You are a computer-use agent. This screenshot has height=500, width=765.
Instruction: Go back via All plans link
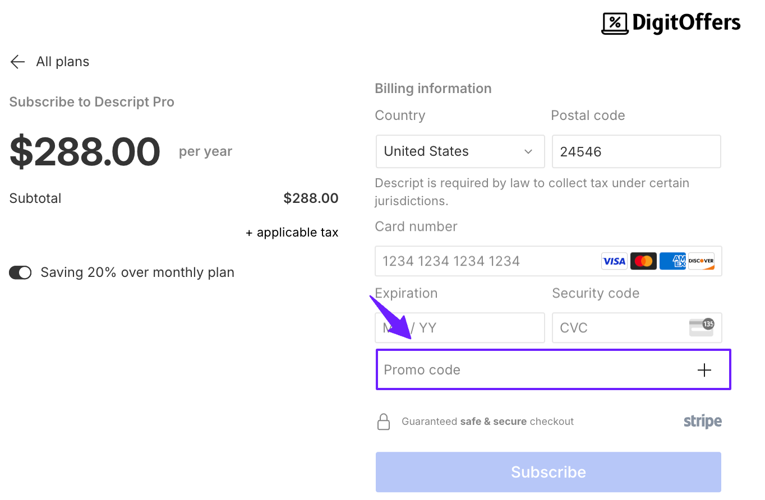[63, 62]
